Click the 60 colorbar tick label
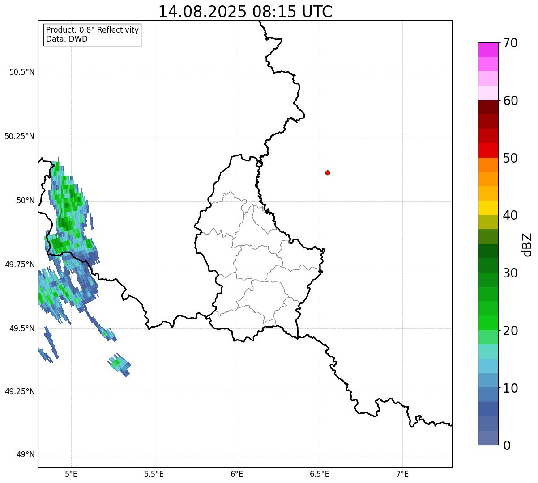The height and width of the screenshot is (483, 538). pyautogui.click(x=510, y=101)
